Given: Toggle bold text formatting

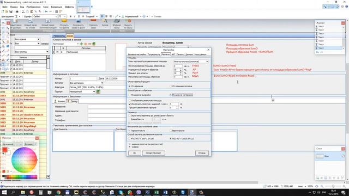Looking at the screenshot, I should 70,16.
